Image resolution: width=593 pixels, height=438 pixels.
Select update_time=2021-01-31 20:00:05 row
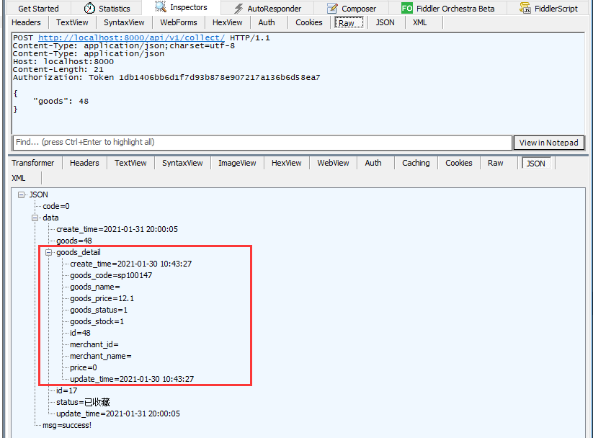tap(118, 414)
